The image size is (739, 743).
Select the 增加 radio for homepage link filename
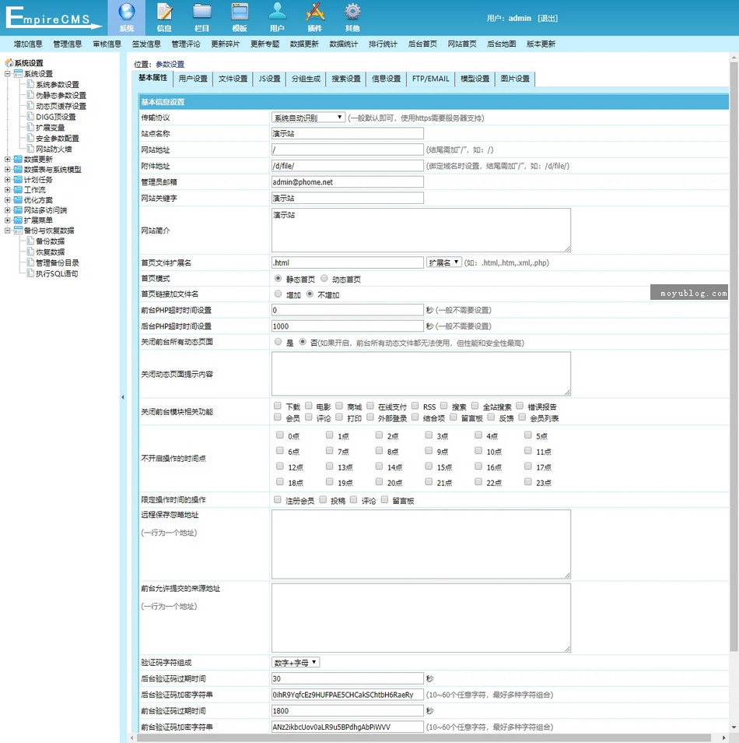click(x=278, y=294)
